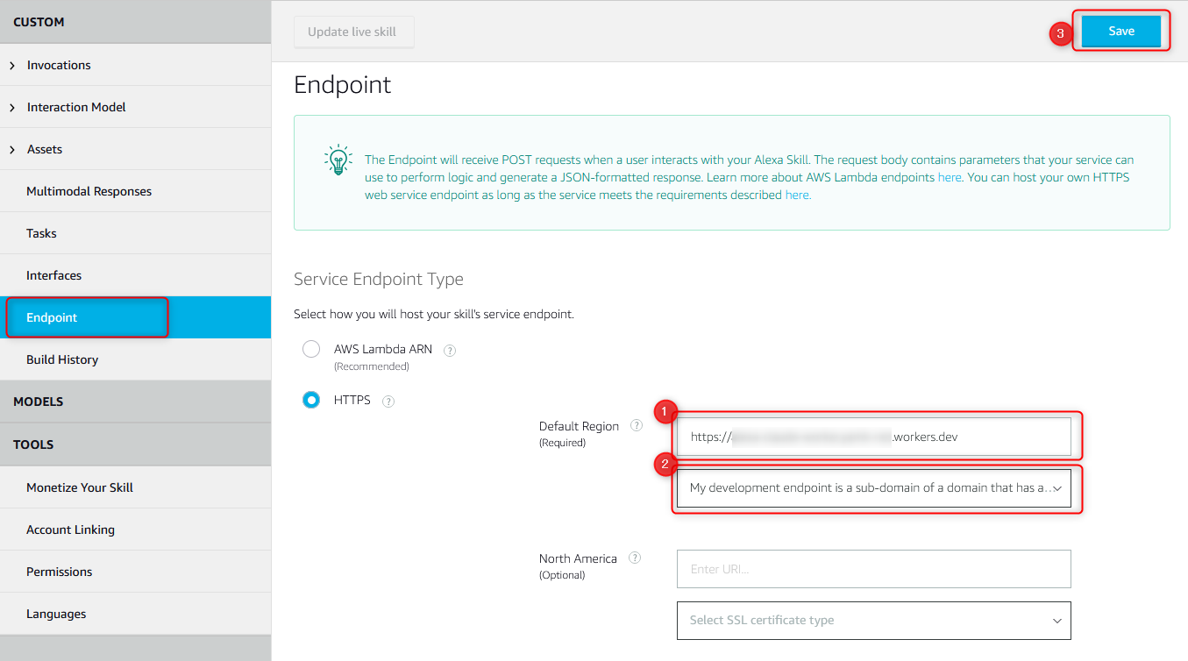
Task: Click help icon next to HTTPS option
Action: click(x=388, y=402)
